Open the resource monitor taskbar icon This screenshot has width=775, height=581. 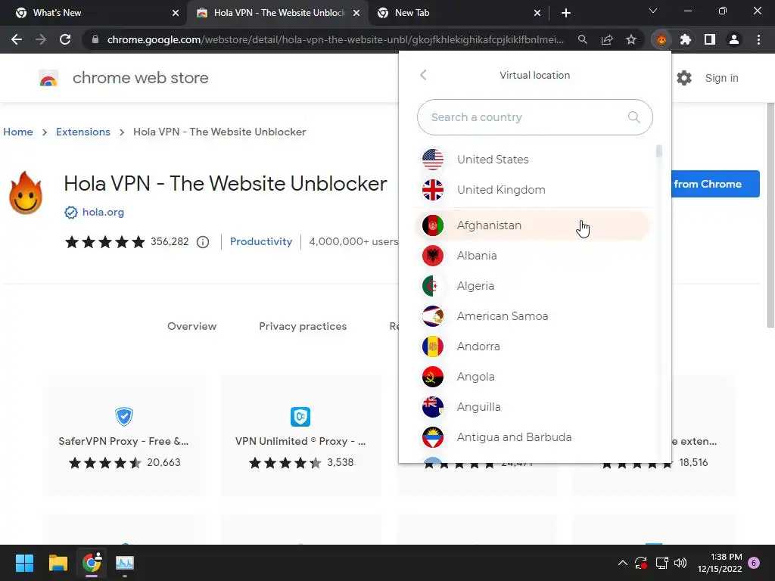tap(125, 563)
